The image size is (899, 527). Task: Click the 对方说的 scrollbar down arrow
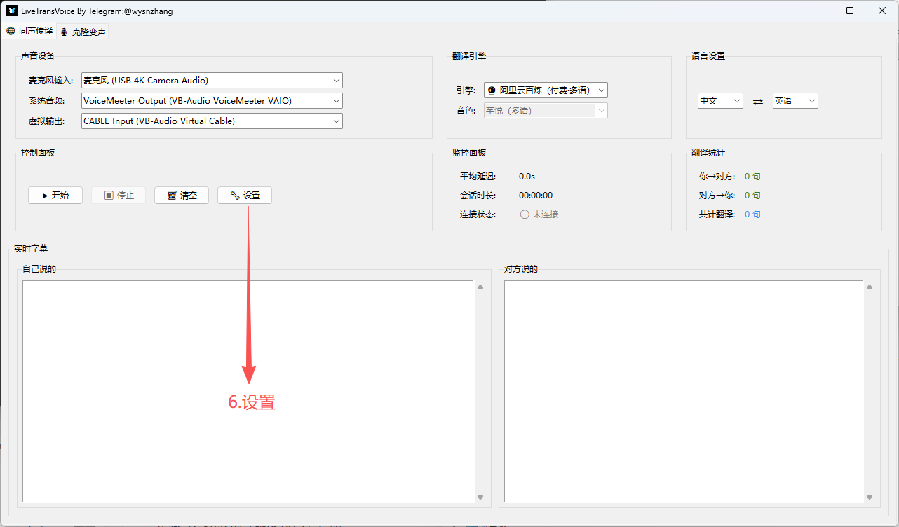(869, 497)
